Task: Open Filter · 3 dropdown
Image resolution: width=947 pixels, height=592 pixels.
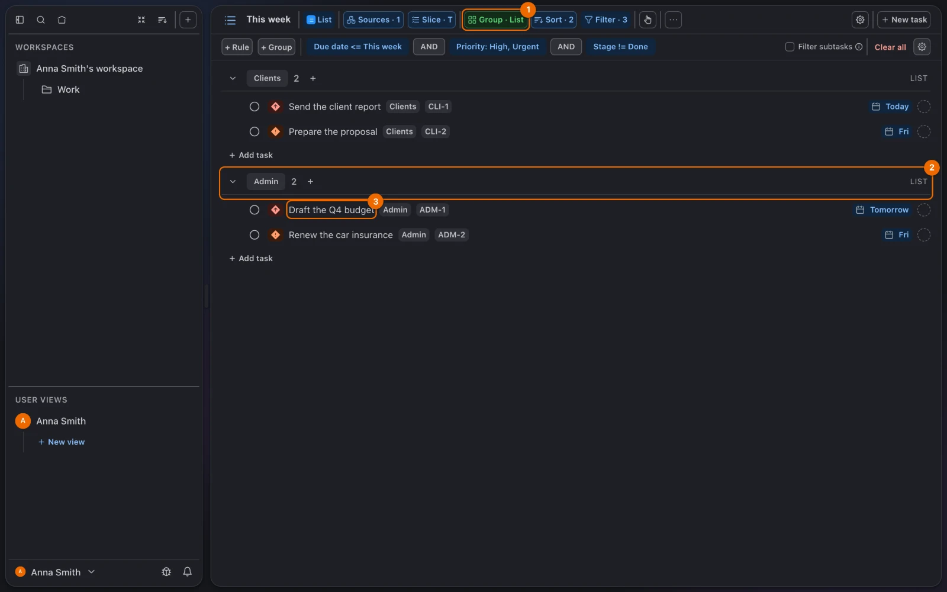Action: tap(605, 20)
